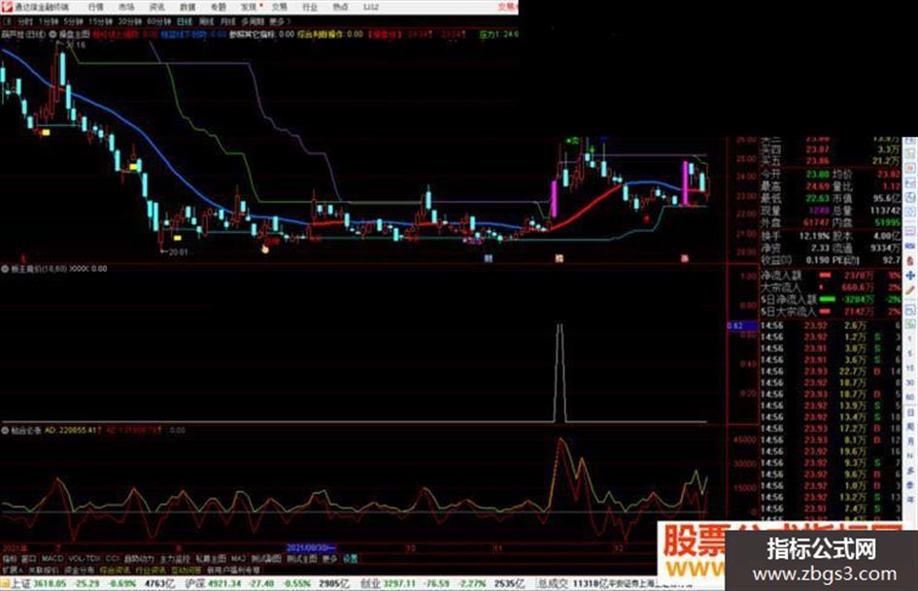
Task: Open the 关联报价 tab
Action: (44, 570)
